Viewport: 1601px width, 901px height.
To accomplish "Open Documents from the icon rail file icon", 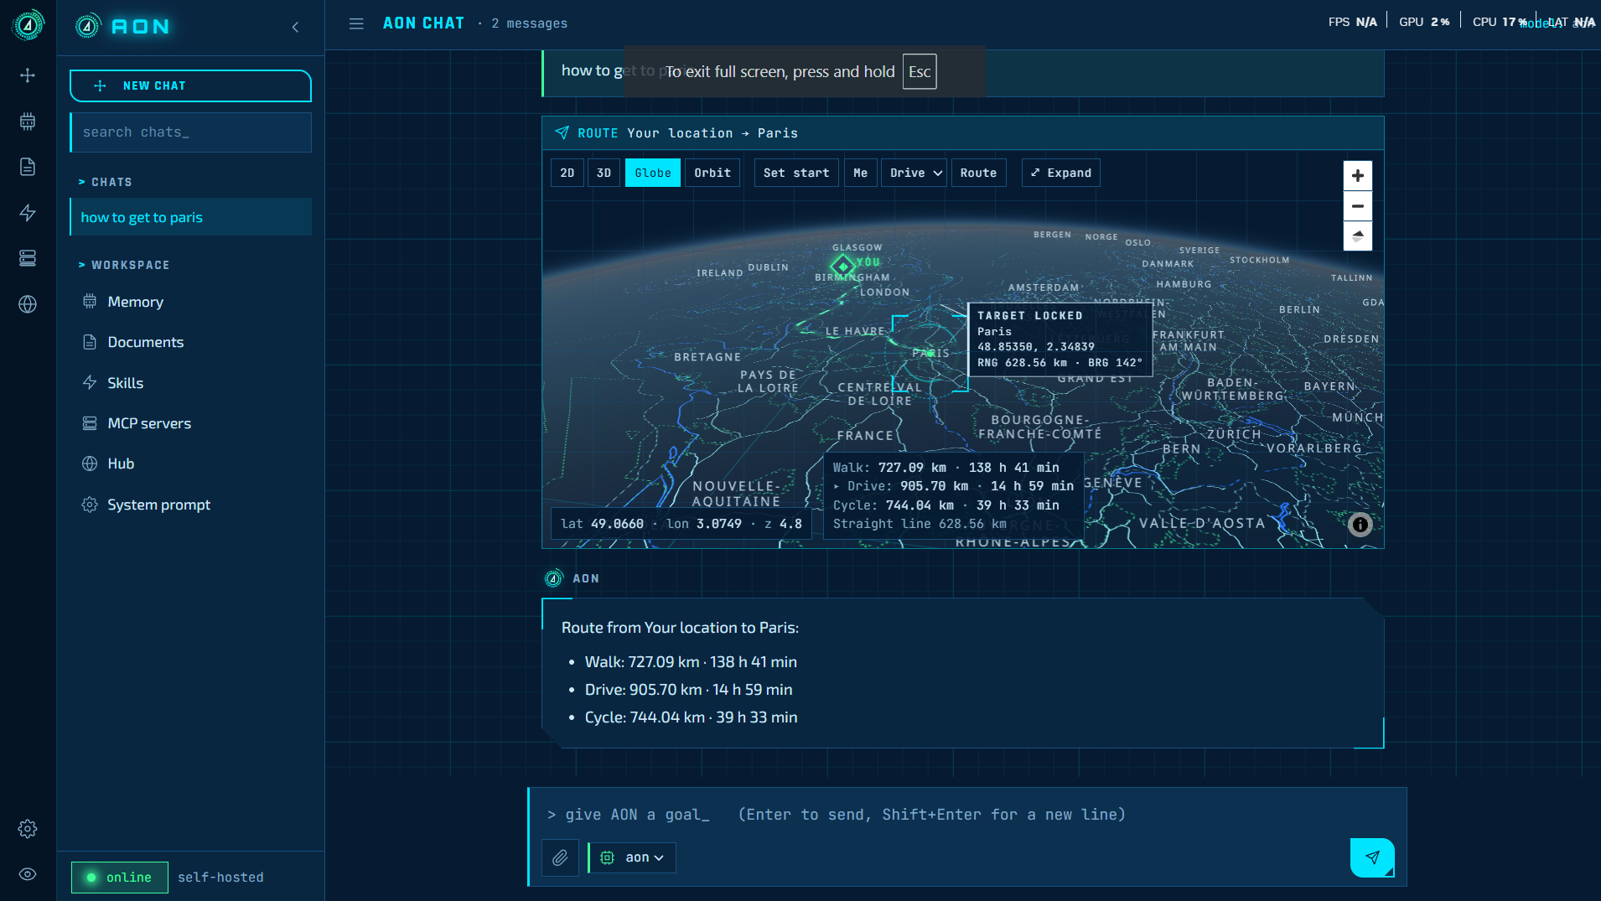I will [28, 167].
